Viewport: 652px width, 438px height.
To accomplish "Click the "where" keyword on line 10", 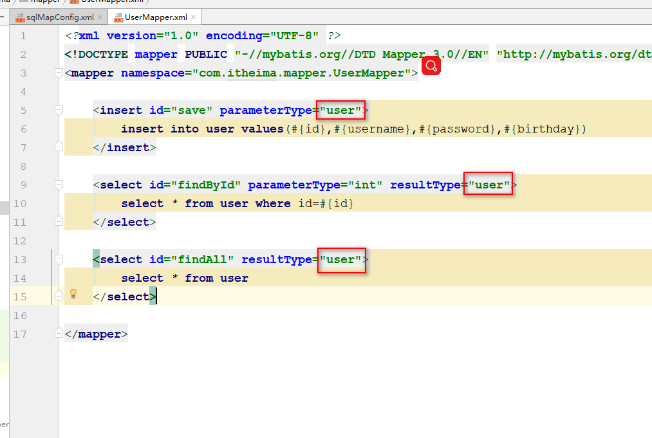I will 273,204.
